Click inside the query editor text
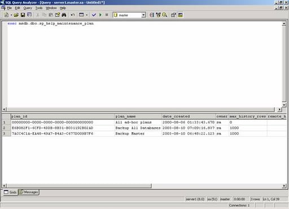This screenshot has width=289, height=209. [50, 24]
